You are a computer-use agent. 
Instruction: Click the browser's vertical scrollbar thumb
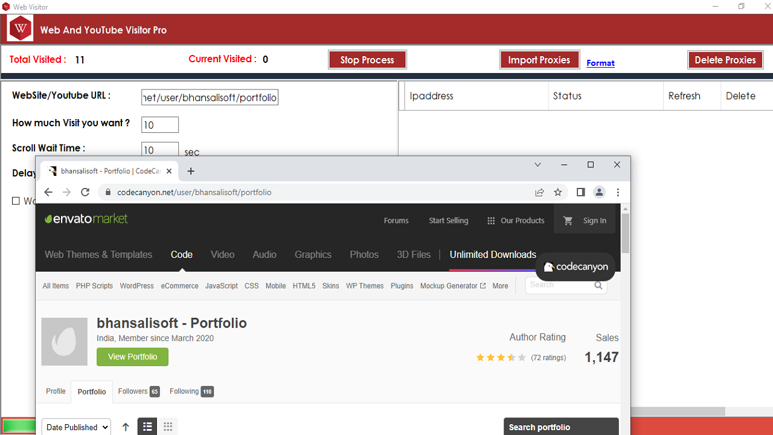[625, 233]
